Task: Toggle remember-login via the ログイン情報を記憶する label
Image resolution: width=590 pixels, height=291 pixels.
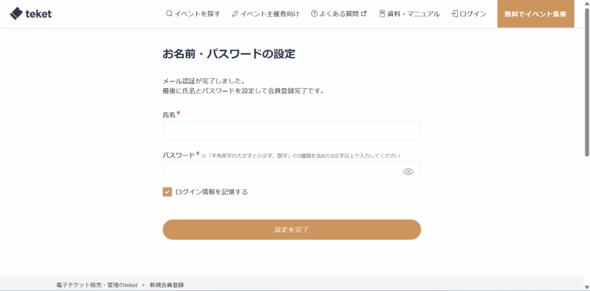Action: point(211,192)
